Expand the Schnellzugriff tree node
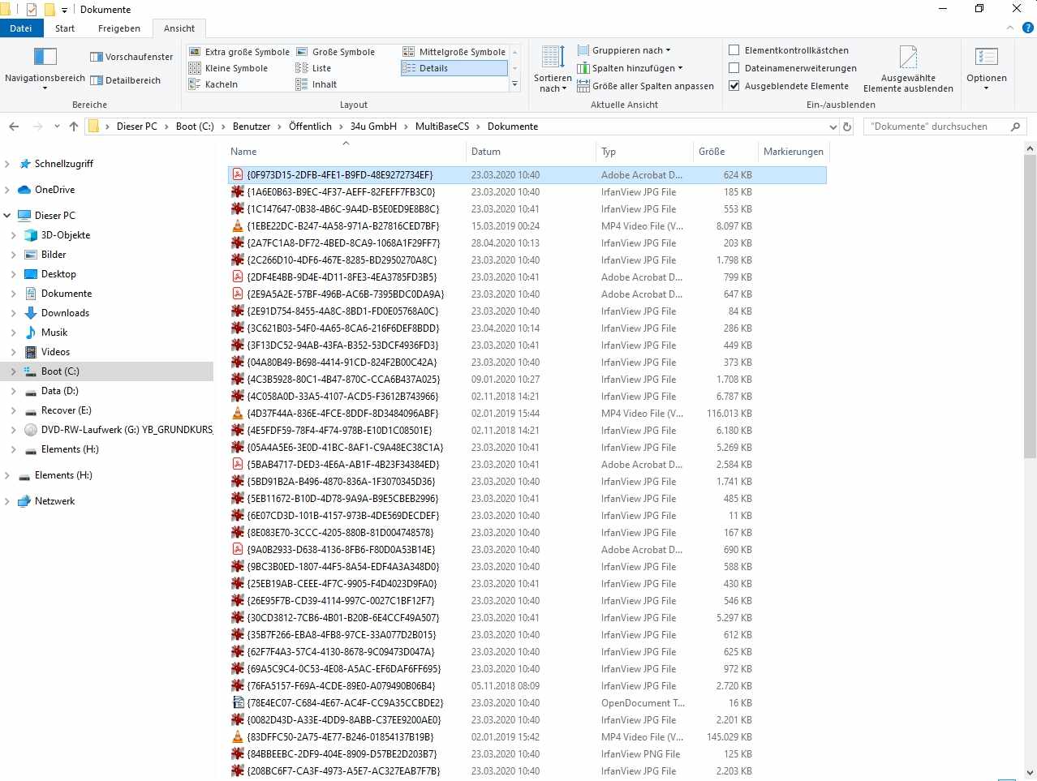Screen dimensions: 1037x781 pyautogui.click(x=7, y=164)
